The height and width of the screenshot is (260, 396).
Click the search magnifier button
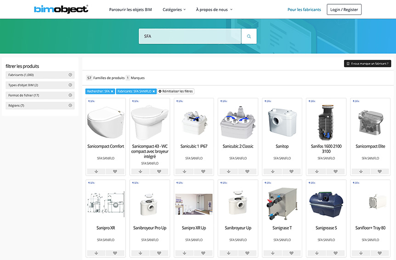click(x=249, y=36)
